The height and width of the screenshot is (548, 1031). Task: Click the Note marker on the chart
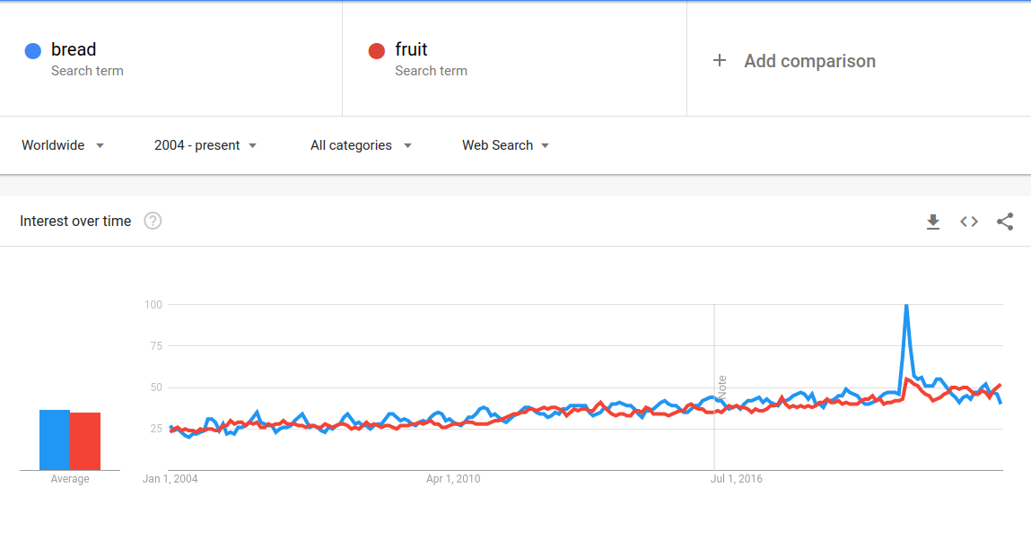click(721, 387)
